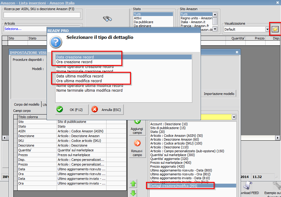Image resolution: width=281 pixels, height=197 pixels.
Task: Click the Sito column header in grid
Action: (x=18, y=38)
